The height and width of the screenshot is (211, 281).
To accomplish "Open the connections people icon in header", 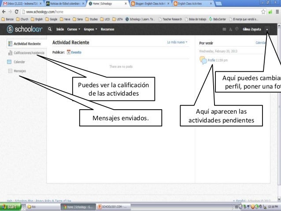I will coord(231,29).
